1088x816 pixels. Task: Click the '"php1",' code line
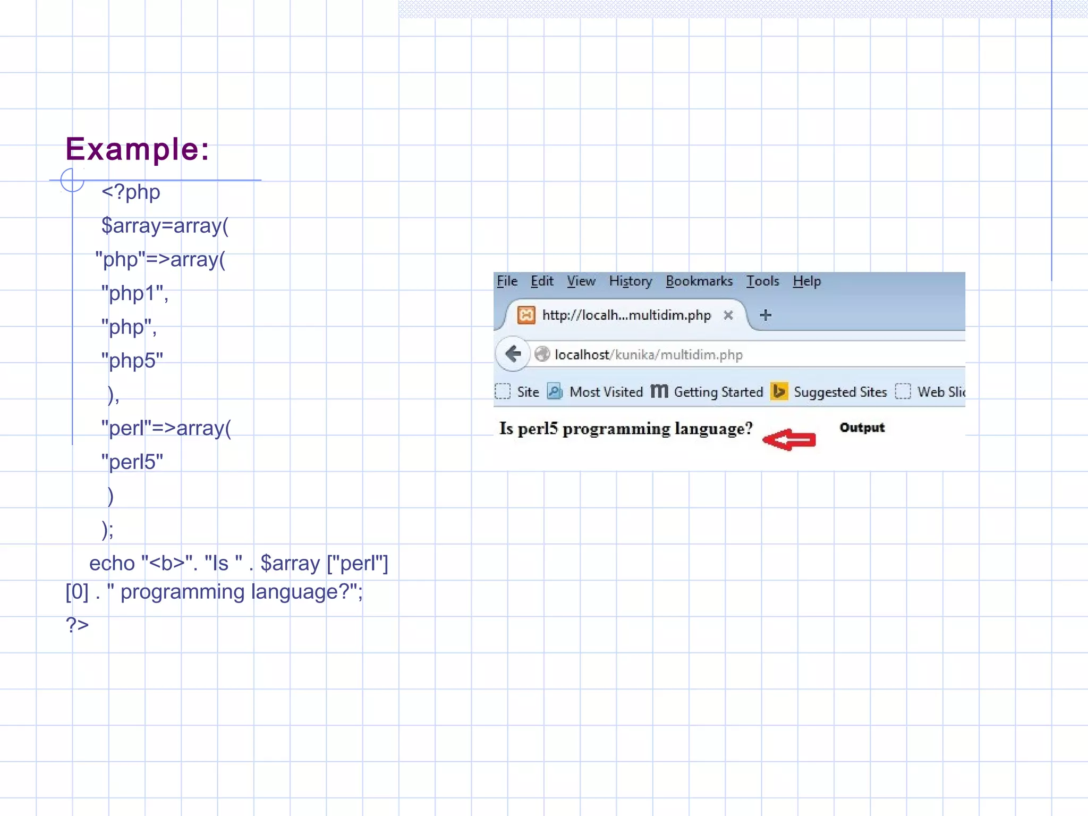(x=135, y=293)
